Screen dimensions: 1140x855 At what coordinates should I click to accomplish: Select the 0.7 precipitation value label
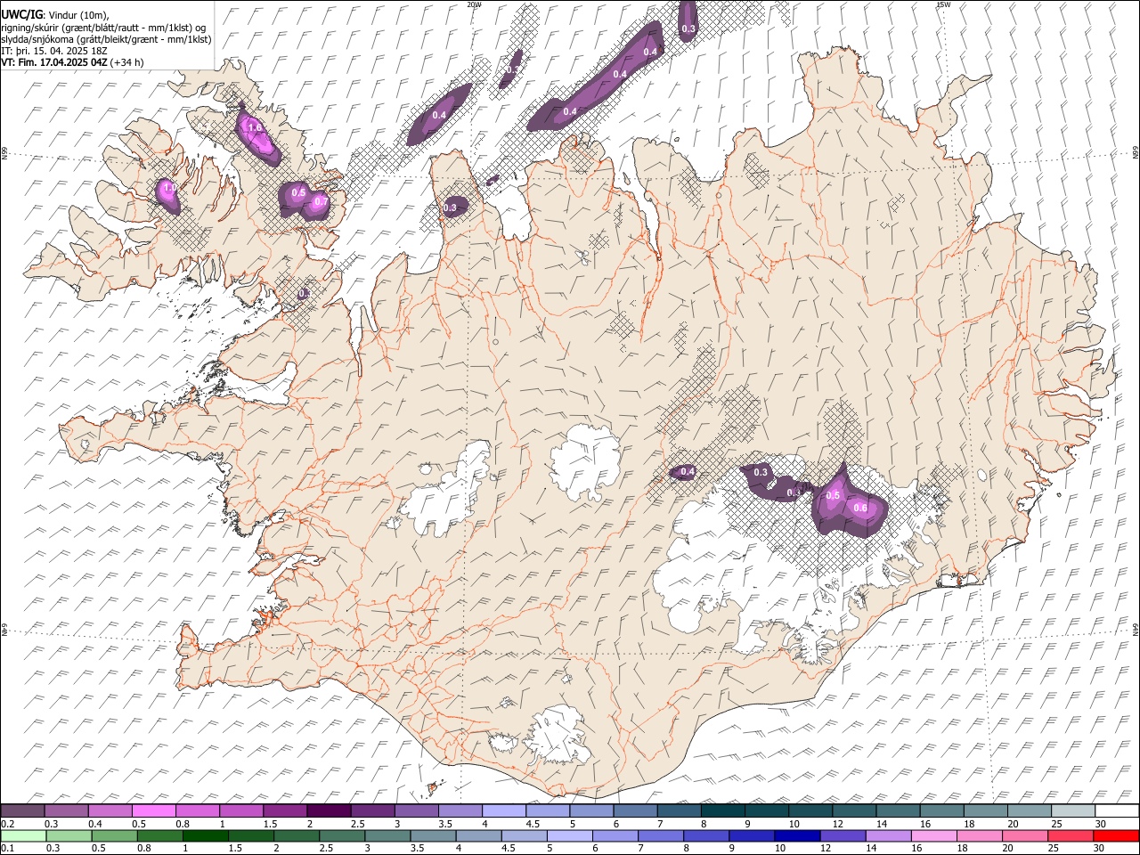[x=321, y=202]
